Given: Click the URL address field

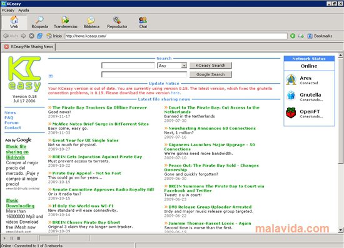Looking at the screenshot, I should [176, 36].
